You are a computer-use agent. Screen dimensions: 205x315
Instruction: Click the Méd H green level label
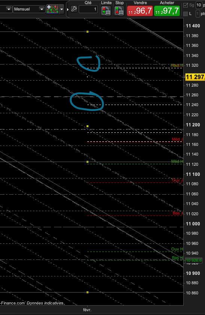coord(177,161)
